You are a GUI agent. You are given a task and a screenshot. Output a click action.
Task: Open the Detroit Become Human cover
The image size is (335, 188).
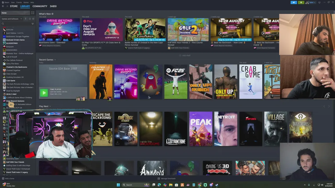(x=226, y=129)
